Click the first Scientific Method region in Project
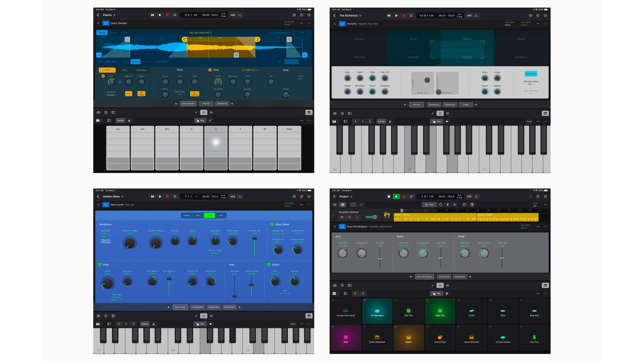 coord(435,217)
